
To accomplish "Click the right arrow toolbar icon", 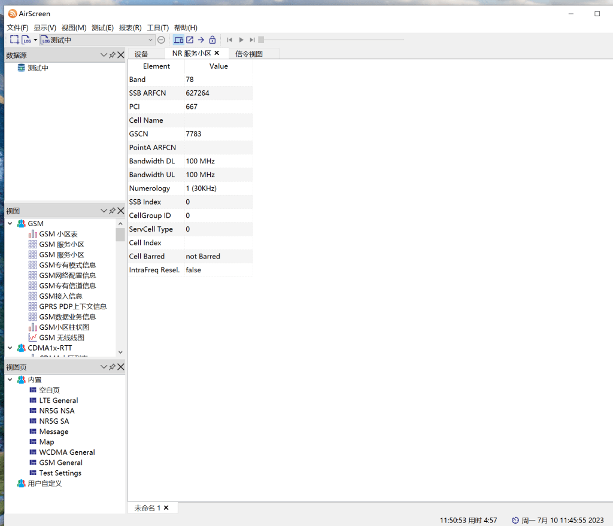I will point(201,40).
